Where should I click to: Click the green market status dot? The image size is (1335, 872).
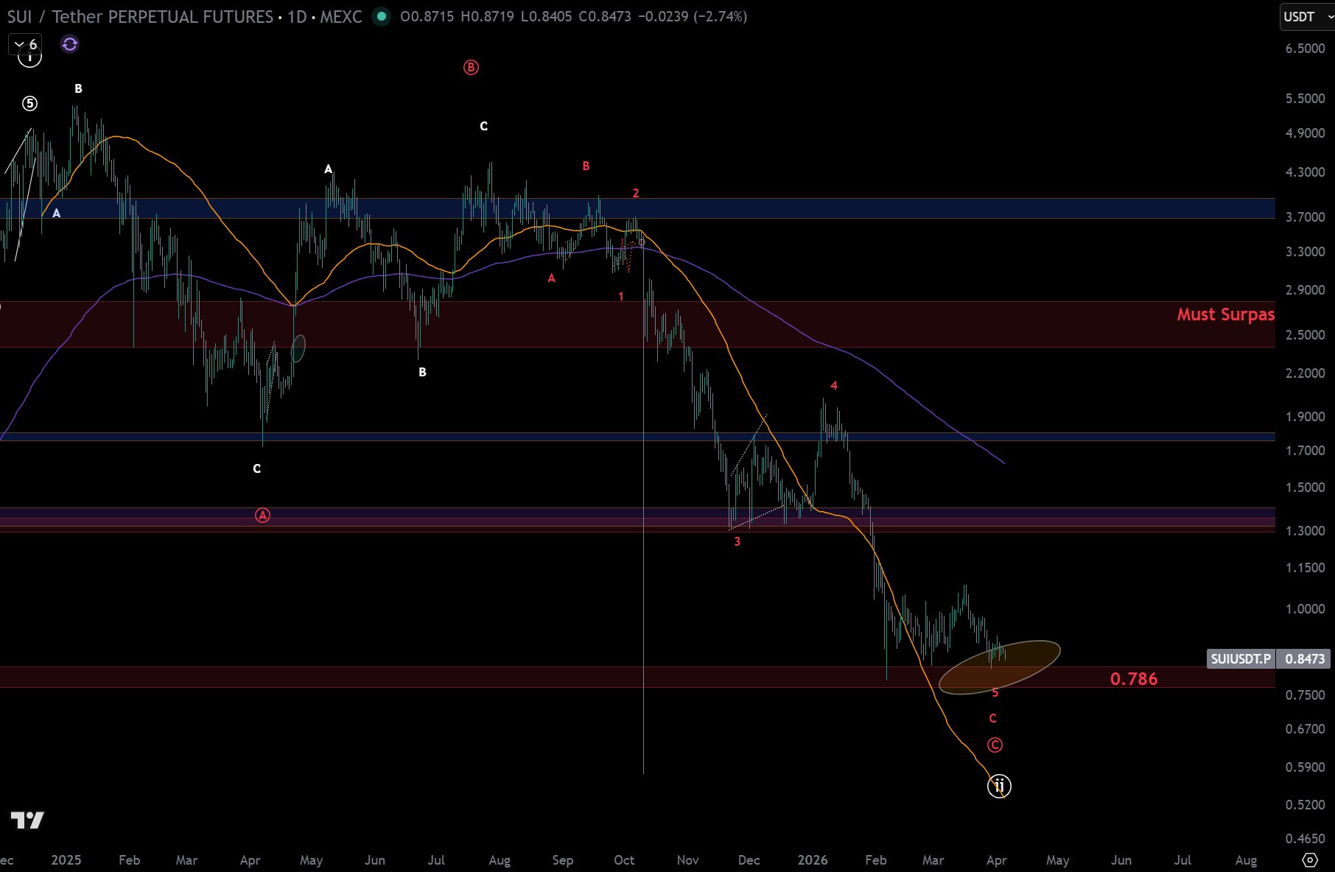coord(381,16)
